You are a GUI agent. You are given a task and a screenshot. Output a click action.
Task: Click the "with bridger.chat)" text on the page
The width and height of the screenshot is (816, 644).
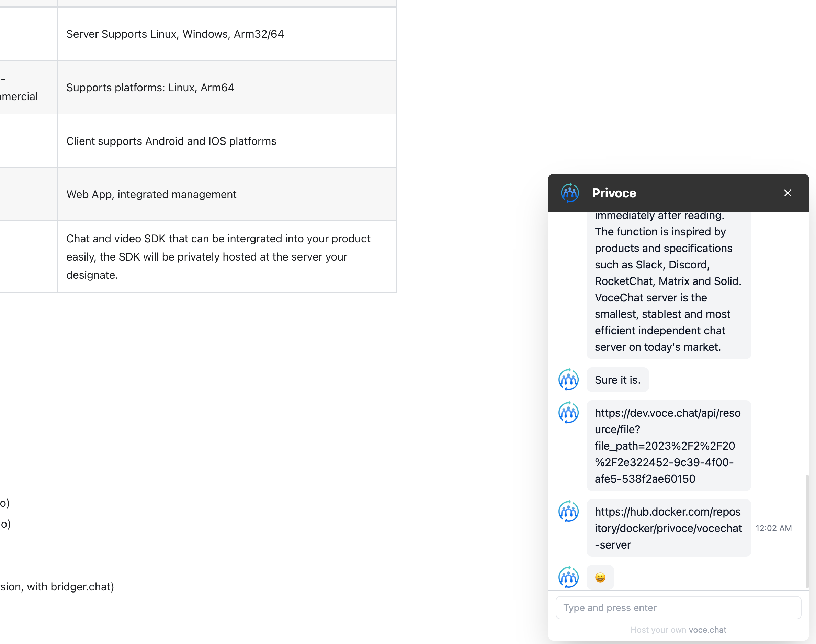click(70, 586)
